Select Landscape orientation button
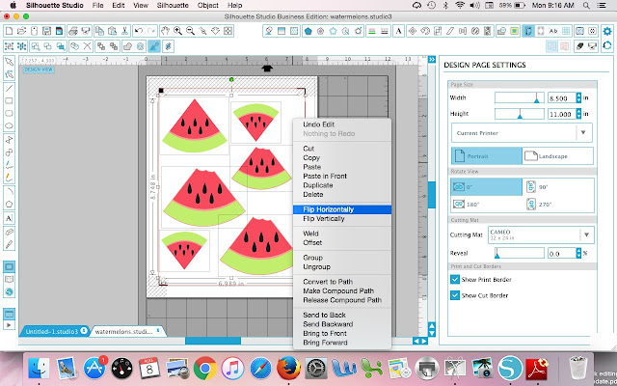Screen dimensions: 617x386 [x=557, y=156]
